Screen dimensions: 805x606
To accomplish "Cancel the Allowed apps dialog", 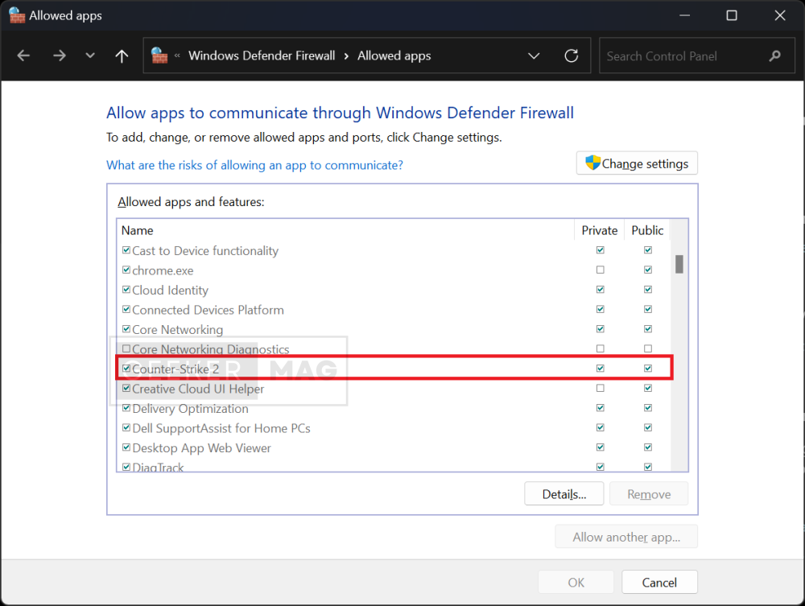I will point(659,582).
